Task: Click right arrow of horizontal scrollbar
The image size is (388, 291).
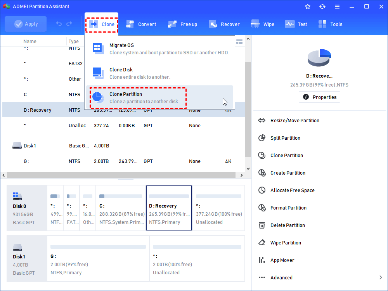Action: [242, 175]
